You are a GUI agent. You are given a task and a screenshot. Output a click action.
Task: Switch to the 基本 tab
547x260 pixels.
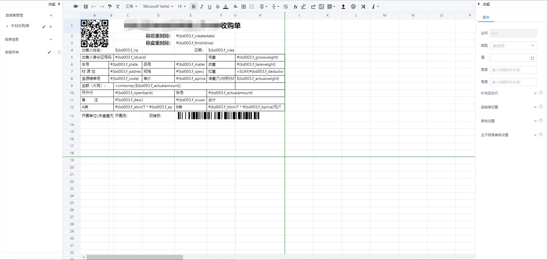point(486,18)
